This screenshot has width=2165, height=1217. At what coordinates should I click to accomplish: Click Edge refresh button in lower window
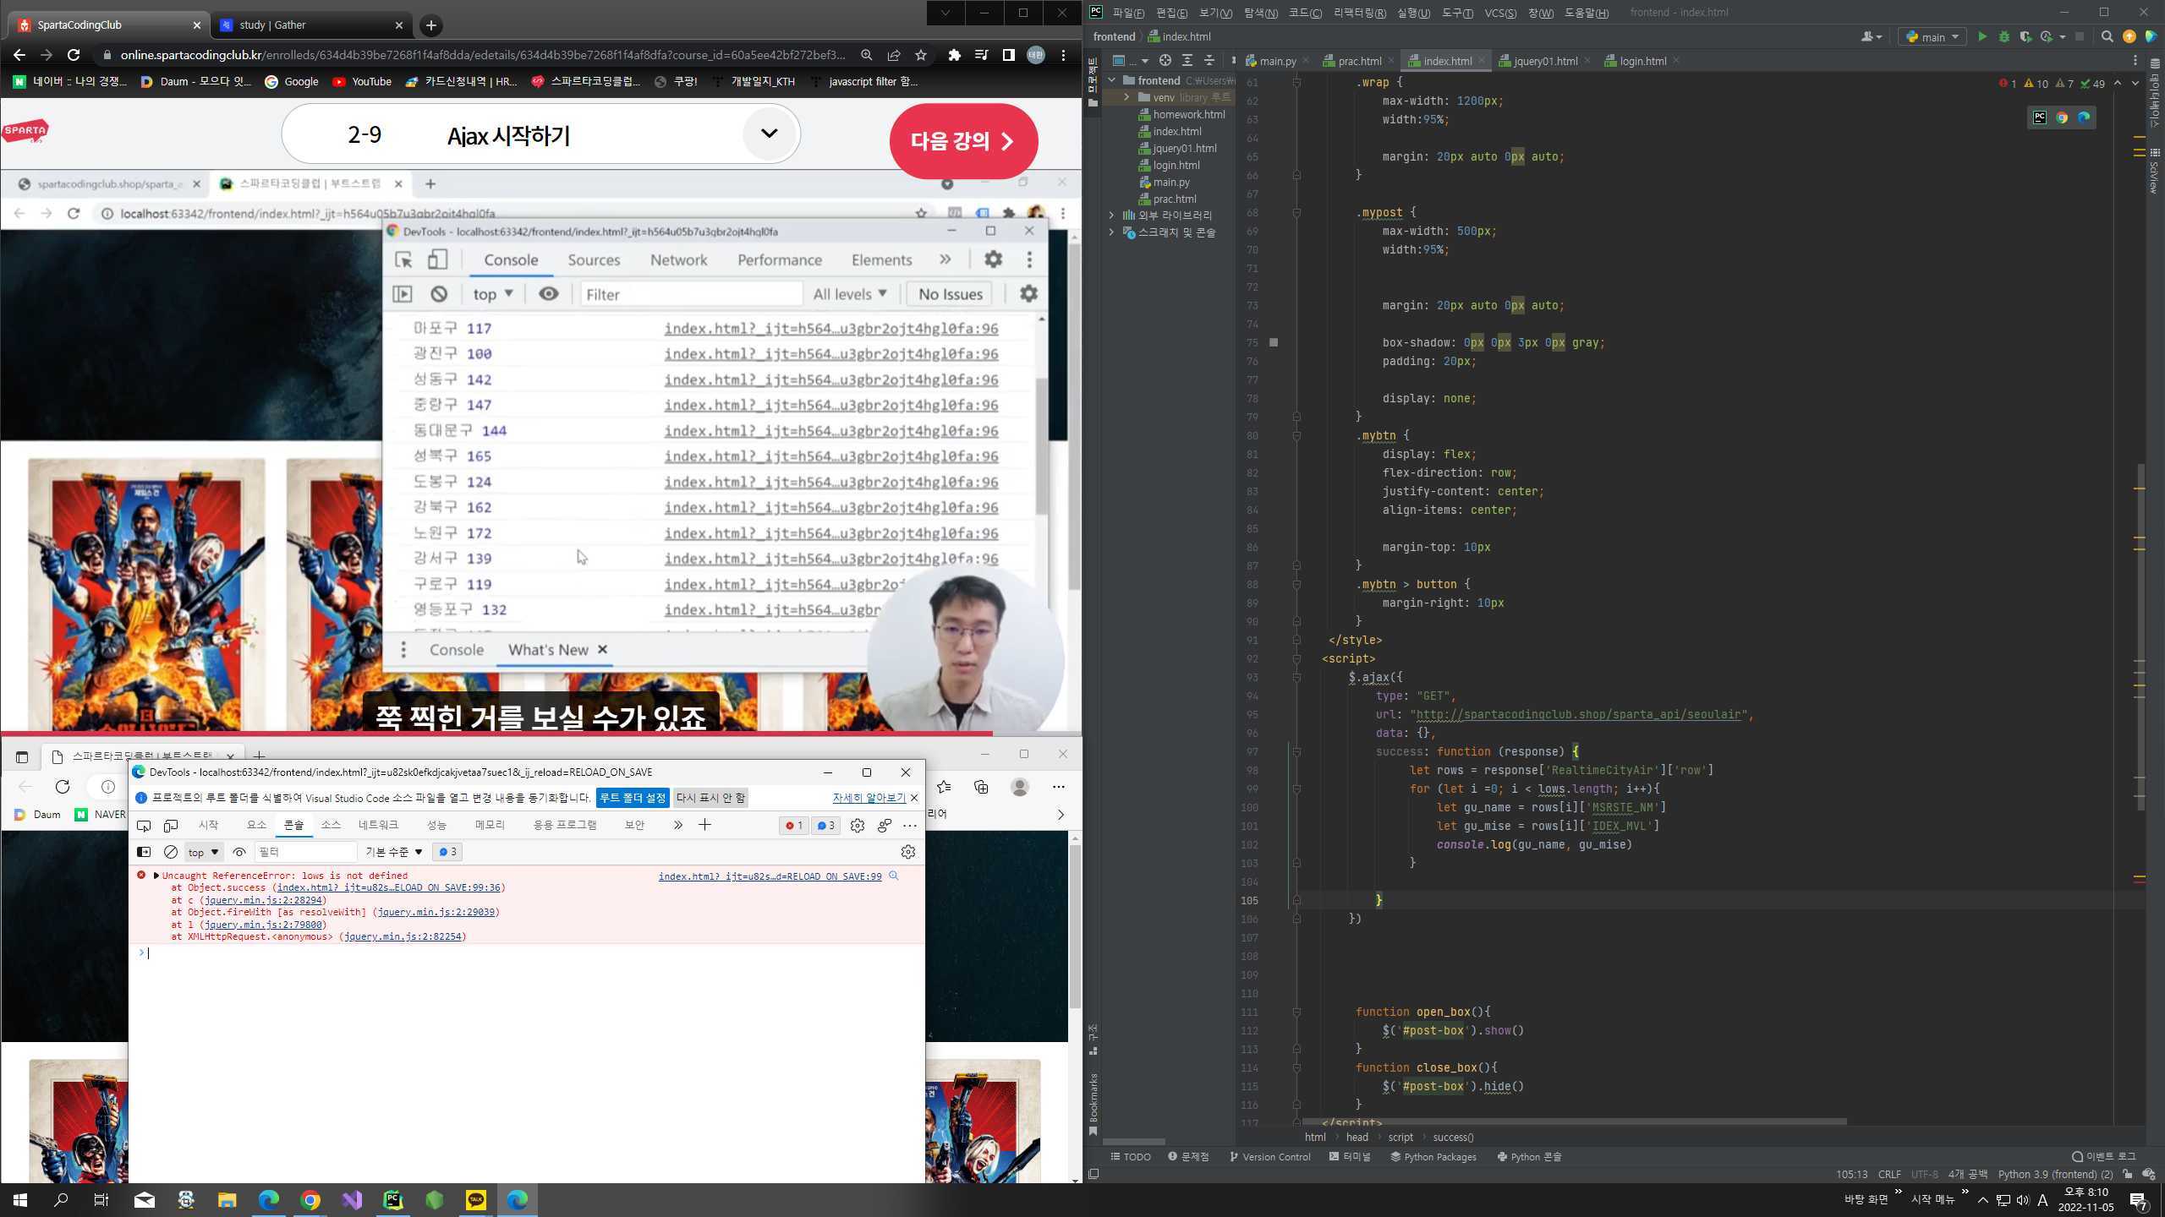(63, 787)
